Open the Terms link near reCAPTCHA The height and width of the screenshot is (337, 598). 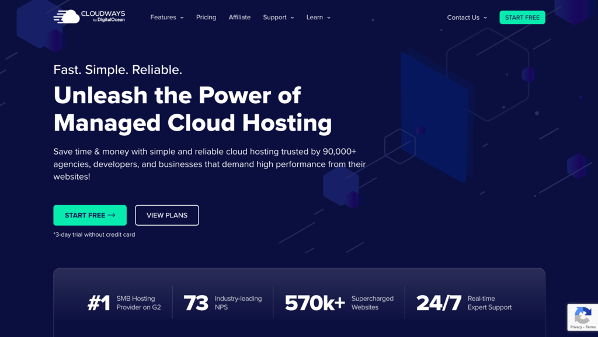click(592, 328)
